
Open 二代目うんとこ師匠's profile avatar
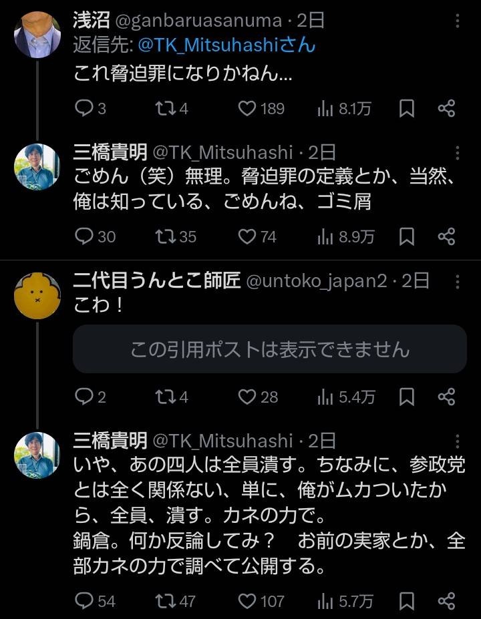tap(37, 294)
